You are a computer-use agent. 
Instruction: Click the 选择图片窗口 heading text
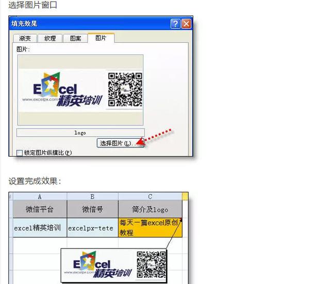32,5
